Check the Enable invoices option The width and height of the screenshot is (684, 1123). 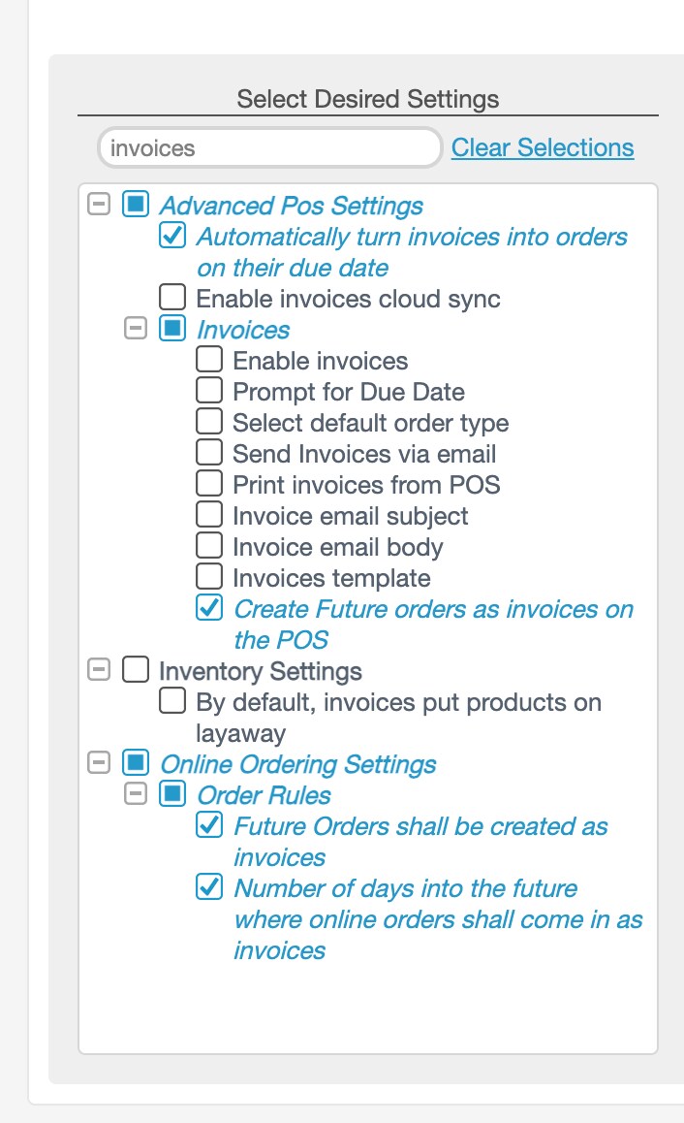209,360
